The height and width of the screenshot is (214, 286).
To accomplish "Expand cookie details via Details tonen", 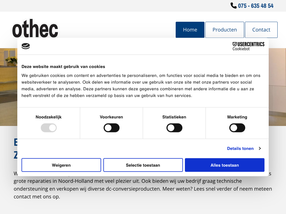I will (240, 149).
